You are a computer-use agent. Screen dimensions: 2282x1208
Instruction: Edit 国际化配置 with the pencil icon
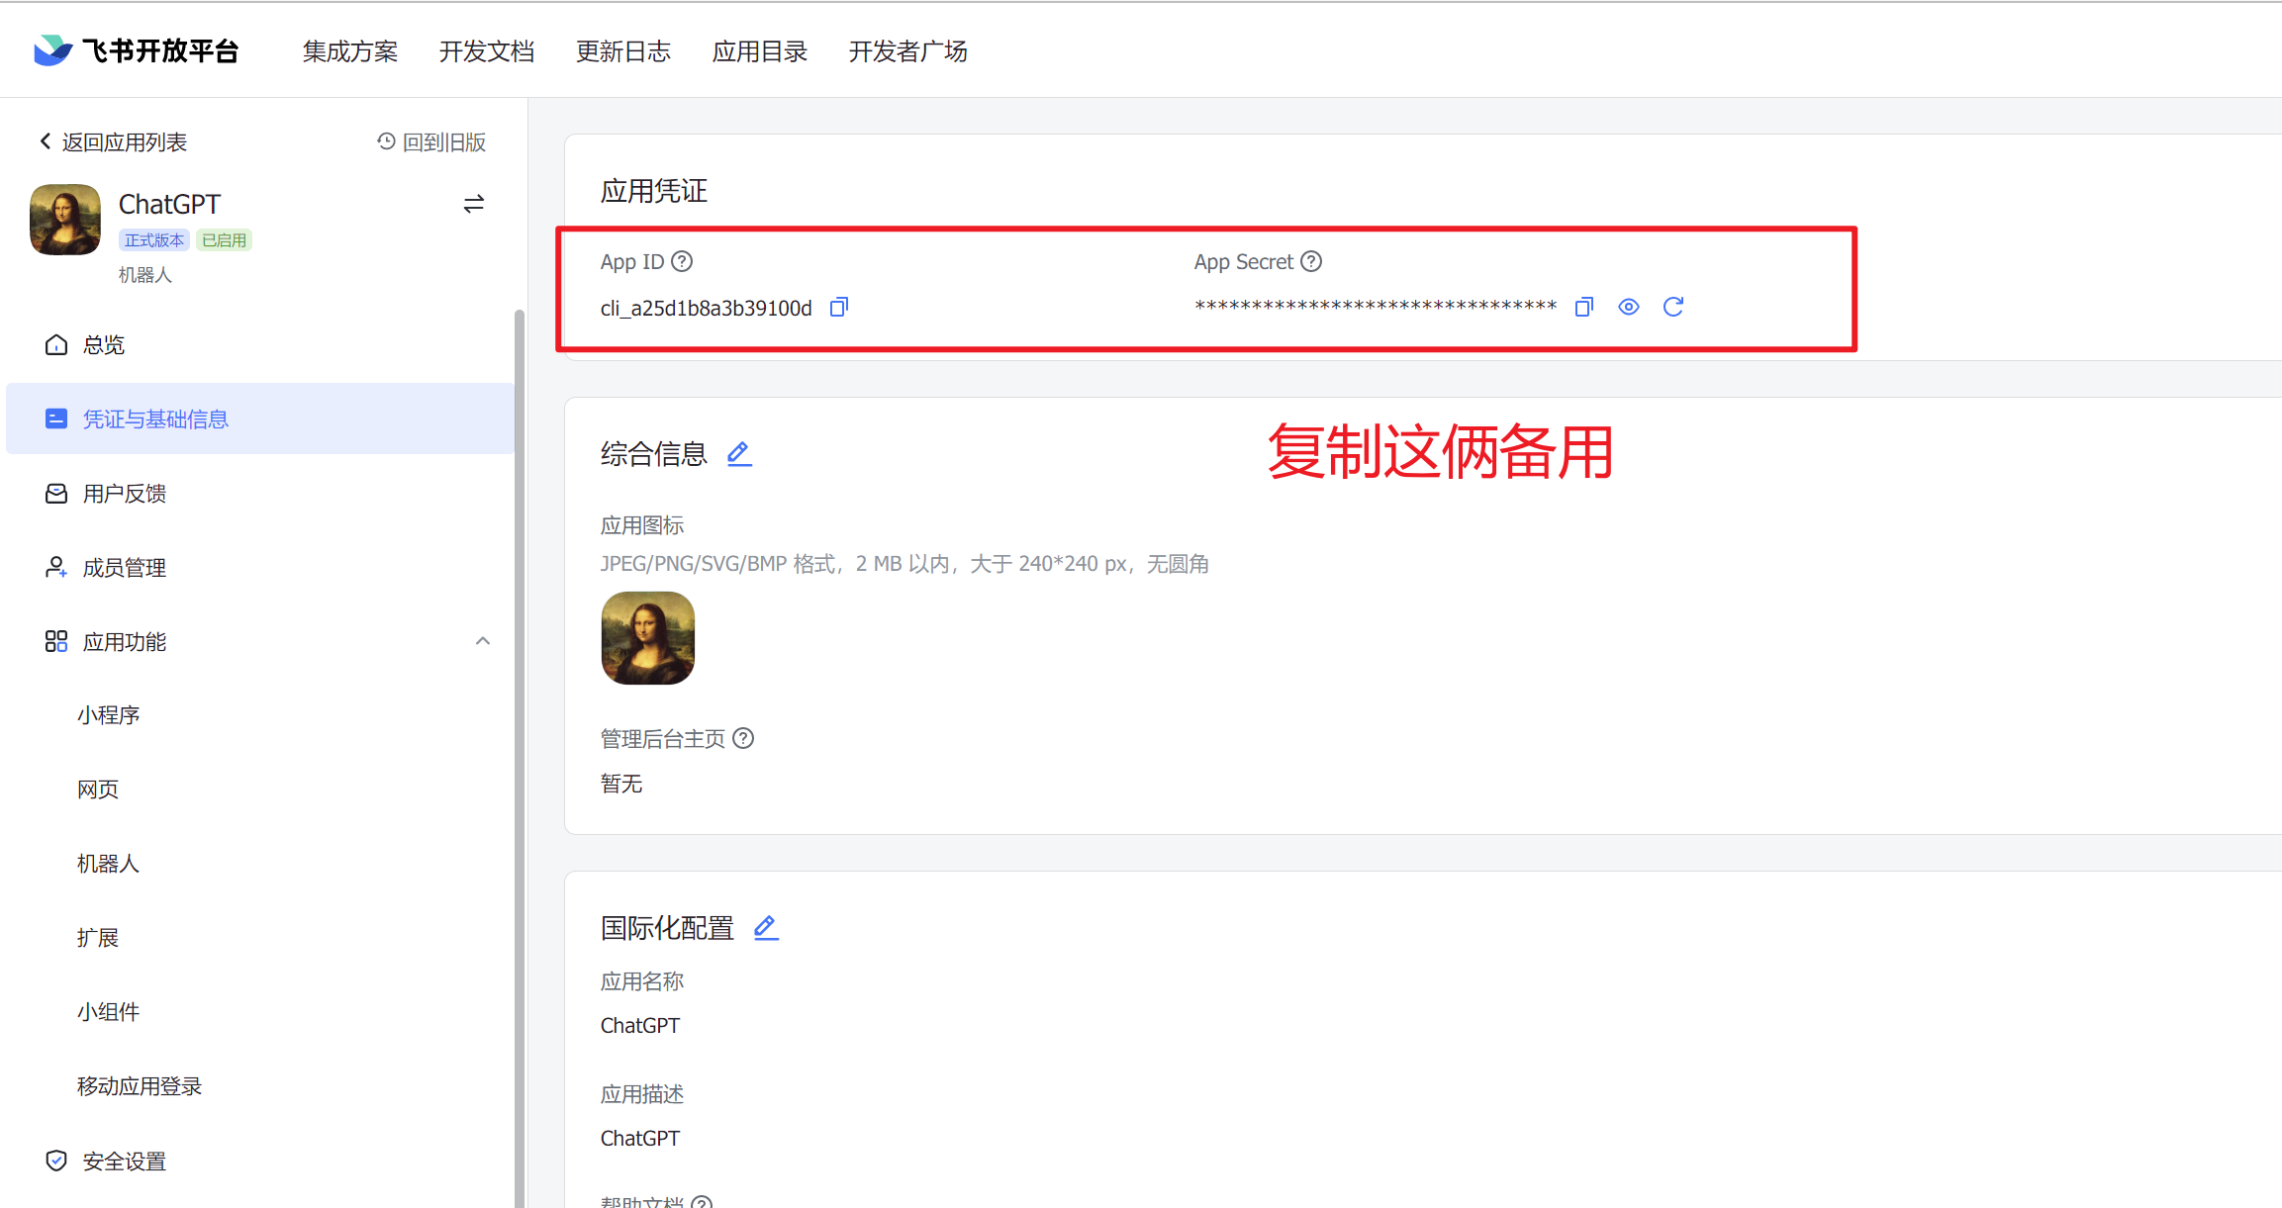click(766, 928)
